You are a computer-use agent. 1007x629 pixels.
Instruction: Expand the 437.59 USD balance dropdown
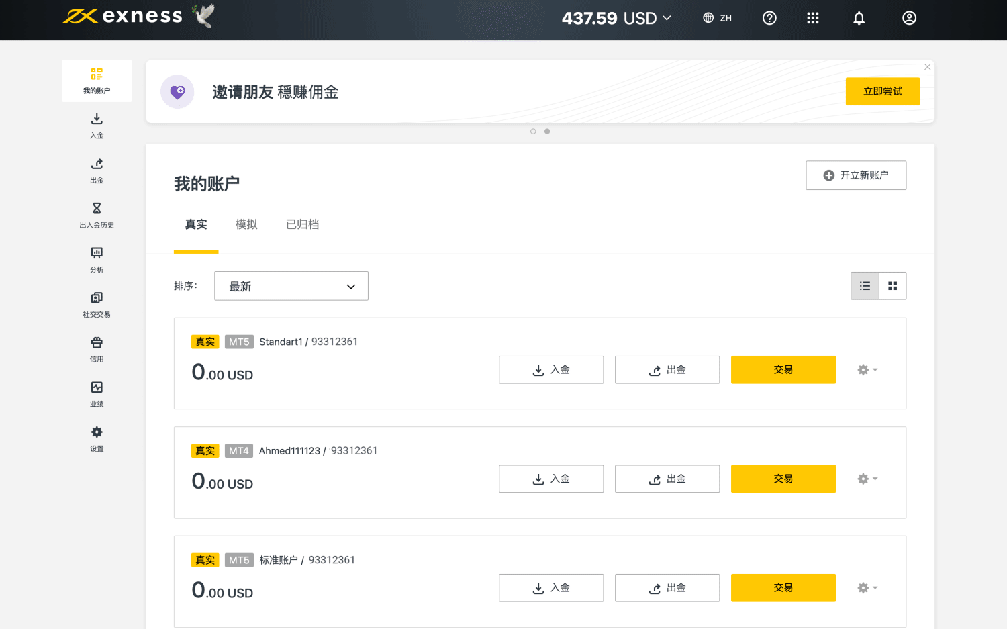616,18
